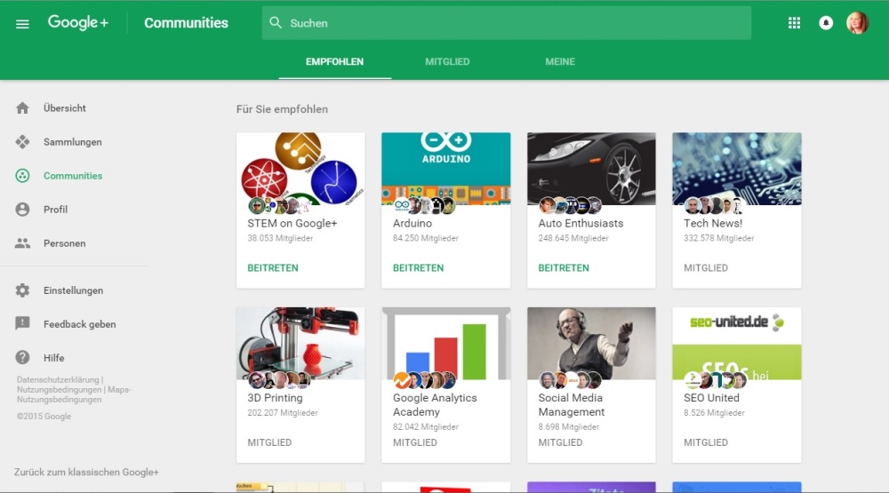Image resolution: width=889 pixels, height=493 pixels.
Task: Open the Auto Enthusiasts car image
Action: (591, 169)
